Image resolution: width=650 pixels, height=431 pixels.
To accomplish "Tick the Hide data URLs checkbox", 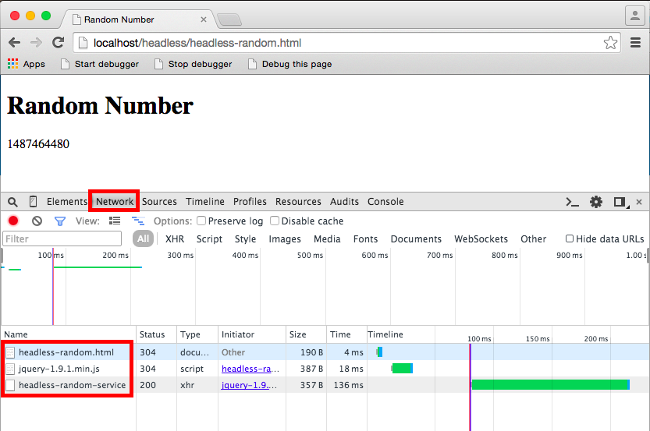I will [x=570, y=238].
